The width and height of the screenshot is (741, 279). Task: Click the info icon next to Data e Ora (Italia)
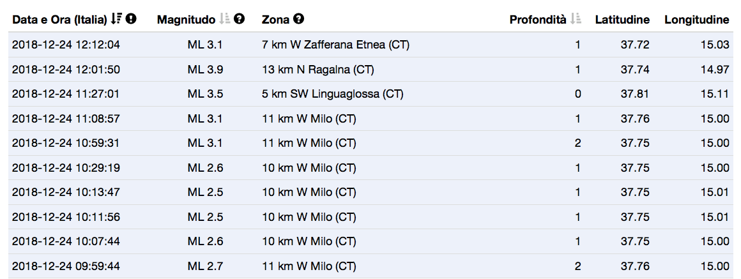[x=131, y=20]
